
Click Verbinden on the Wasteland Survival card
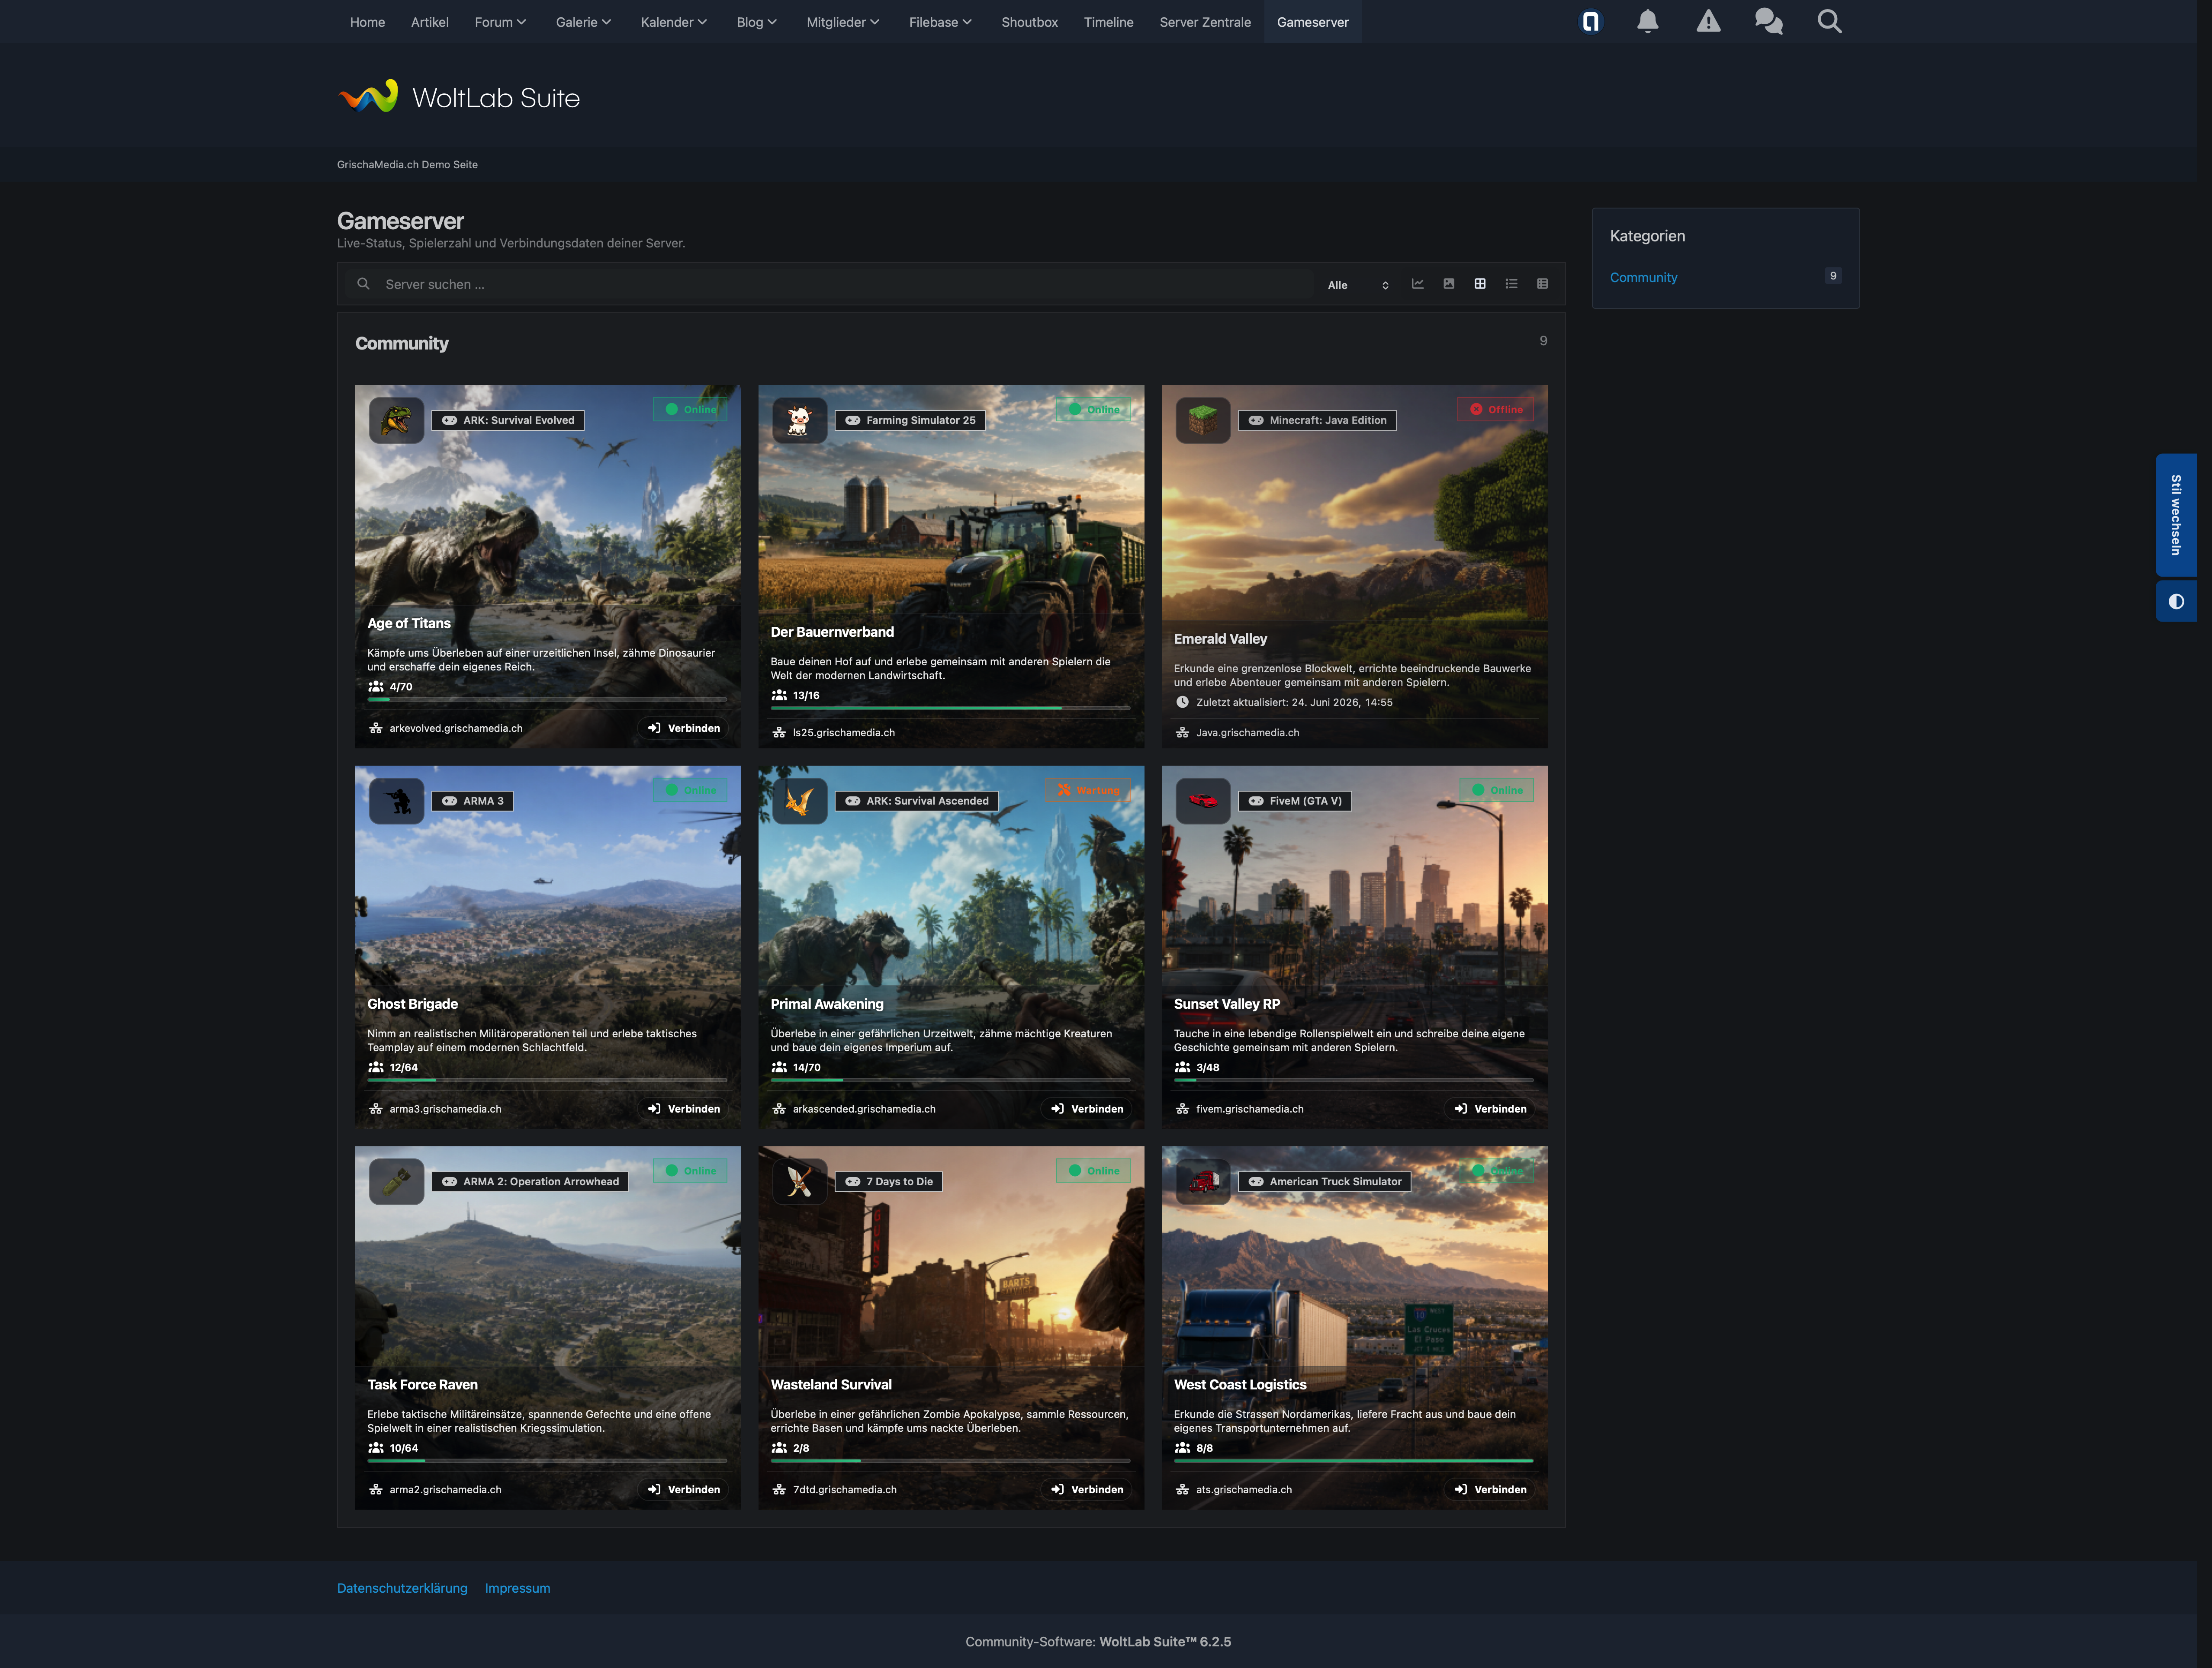click(x=1087, y=1490)
